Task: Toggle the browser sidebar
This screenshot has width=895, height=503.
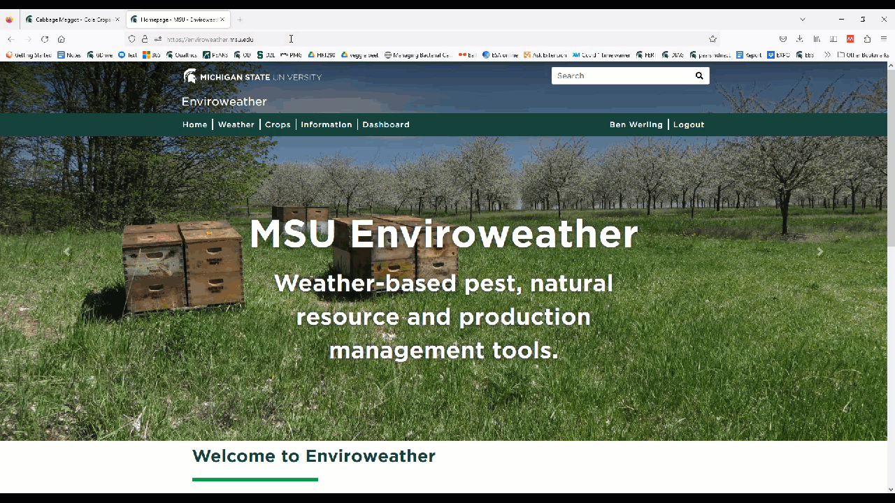Action: [x=833, y=39]
